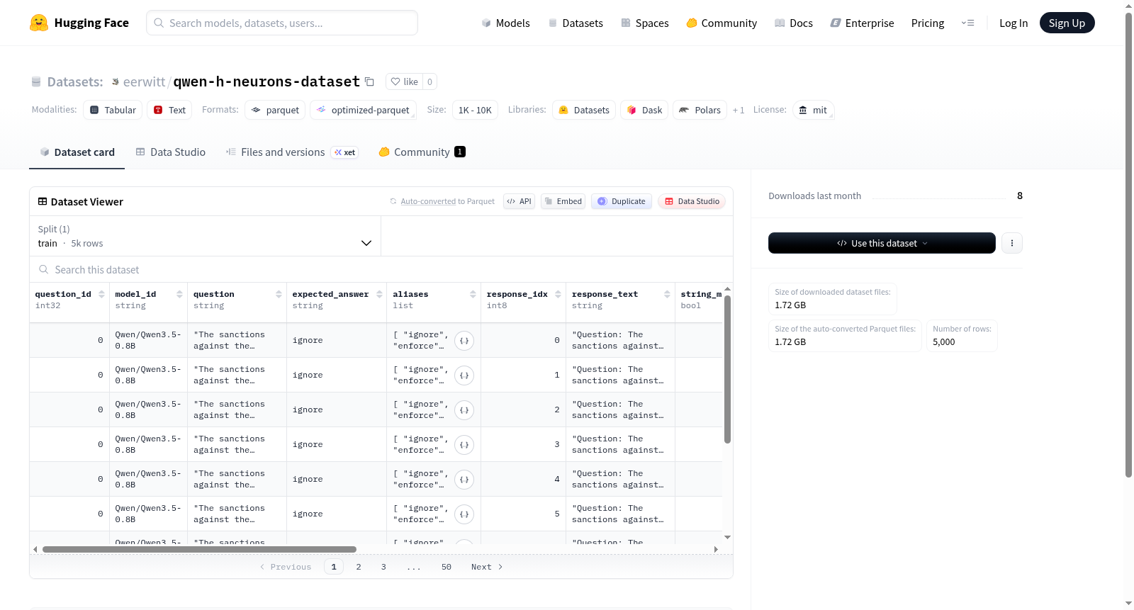Click the heart like button
The width and height of the screenshot is (1134, 610).
(404, 81)
